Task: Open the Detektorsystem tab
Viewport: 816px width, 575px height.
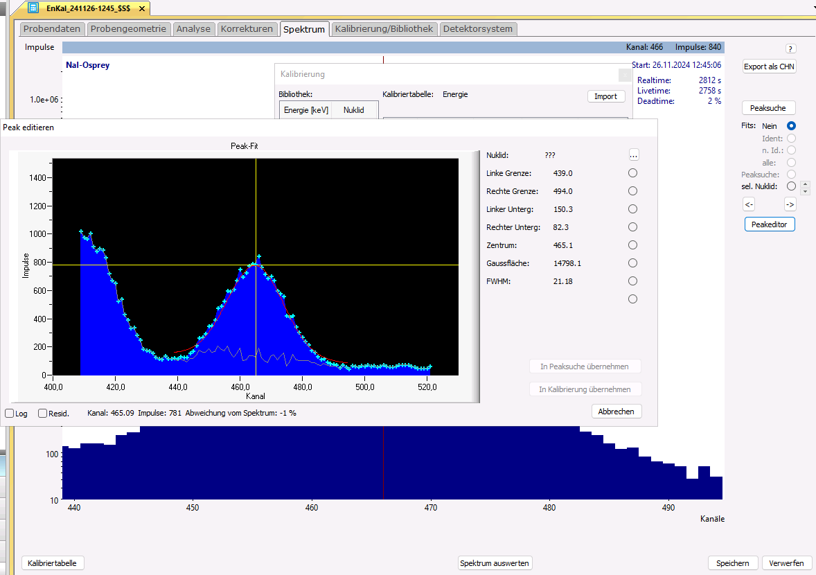Action: tap(477, 29)
